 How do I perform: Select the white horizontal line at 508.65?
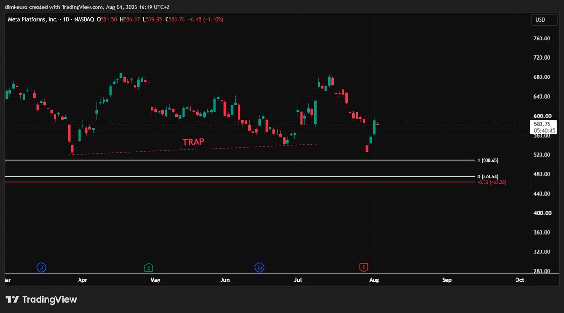click(x=239, y=160)
